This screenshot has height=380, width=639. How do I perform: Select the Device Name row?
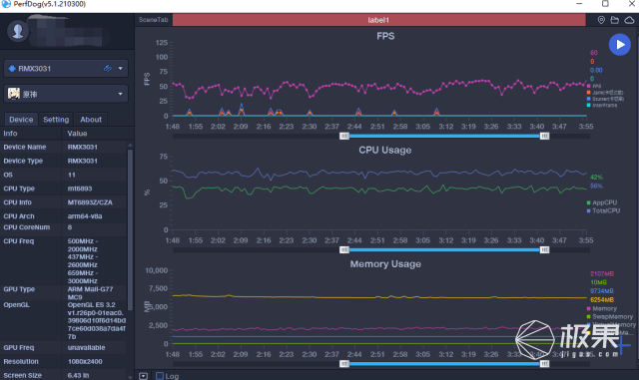coord(64,147)
